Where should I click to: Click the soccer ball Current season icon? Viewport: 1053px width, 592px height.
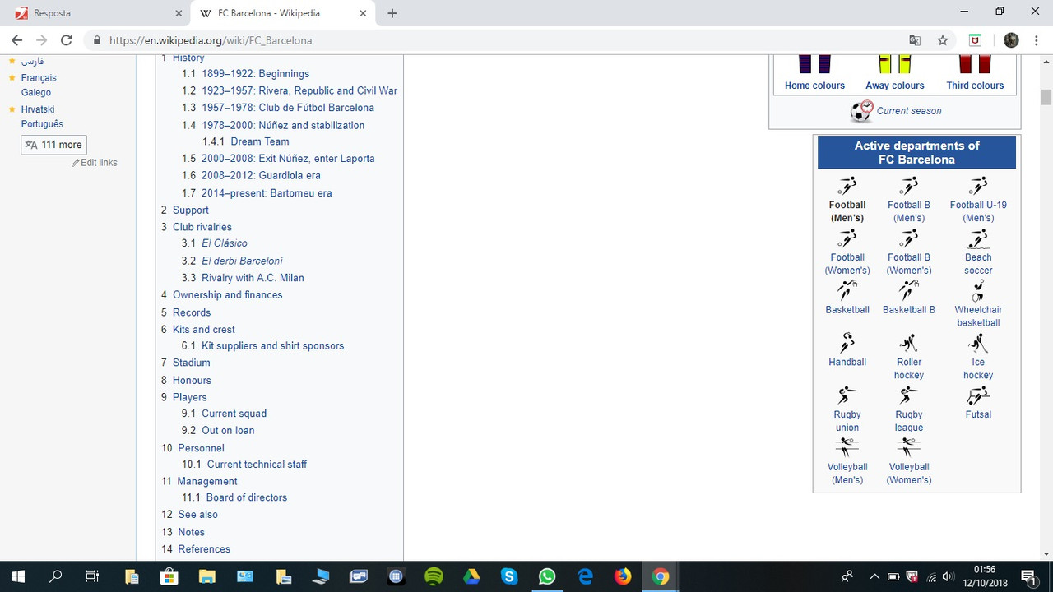click(861, 111)
